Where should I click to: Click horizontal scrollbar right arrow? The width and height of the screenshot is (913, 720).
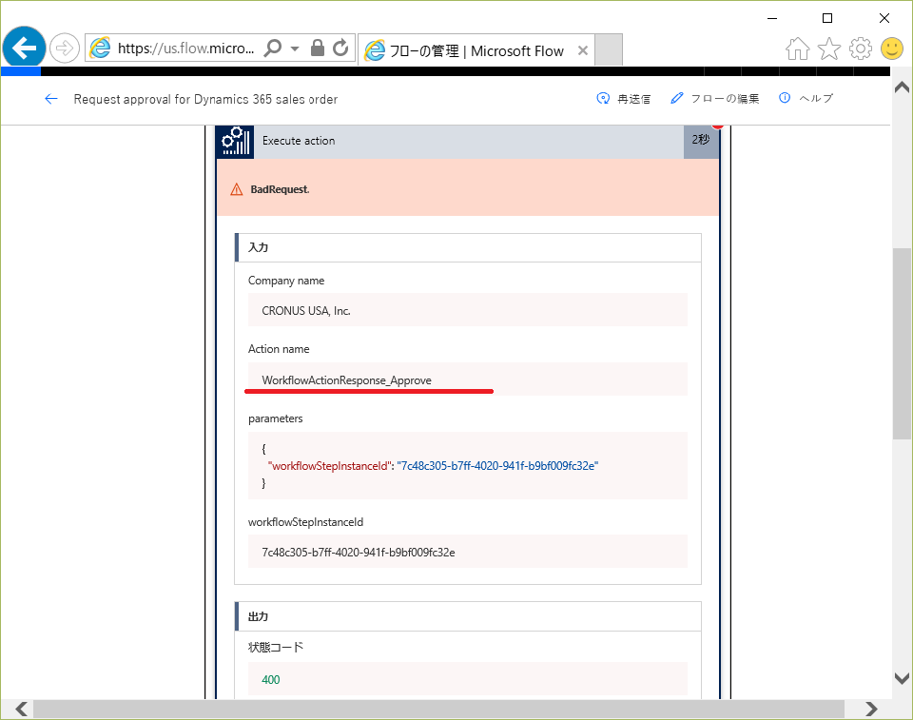pyautogui.click(x=871, y=709)
